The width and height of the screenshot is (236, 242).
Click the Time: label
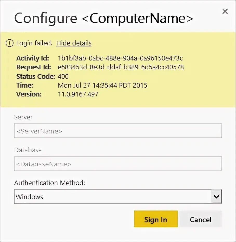pyautogui.click(x=25, y=85)
